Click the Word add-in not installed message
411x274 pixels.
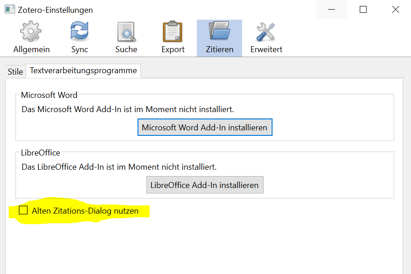(x=128, y=109)
